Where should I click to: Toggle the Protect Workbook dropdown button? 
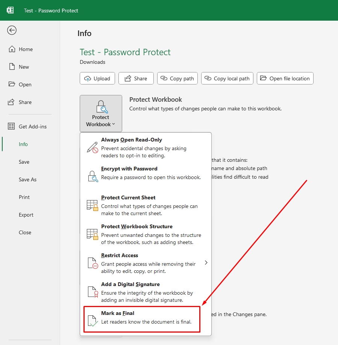pos(101,113)
